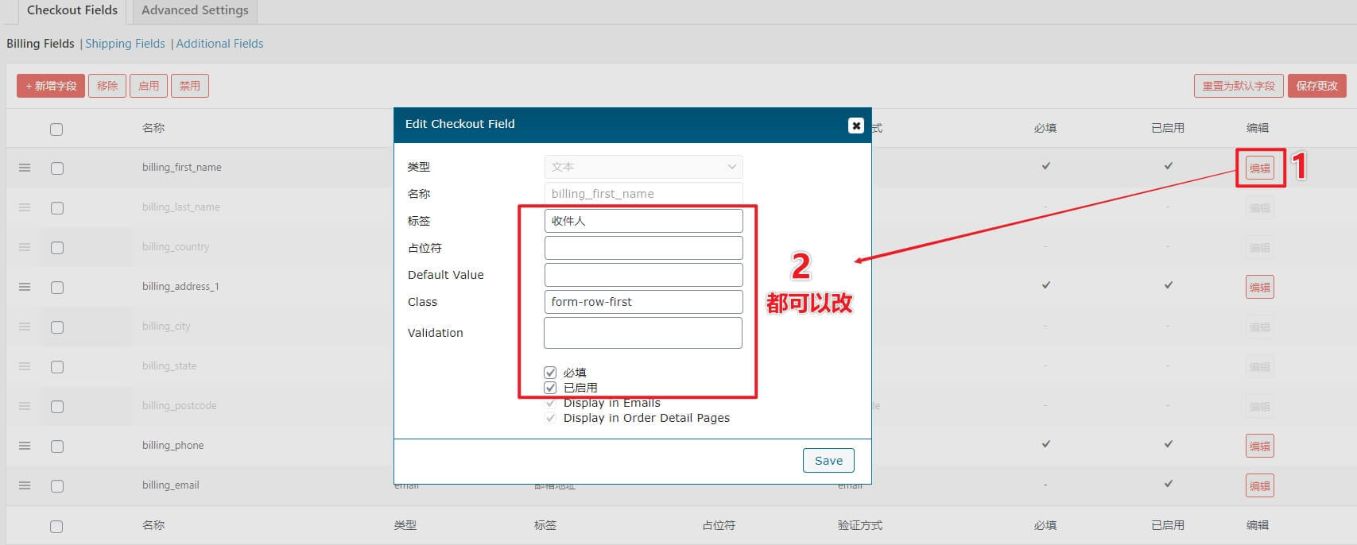1357x545 pixels.
Task: Click drag handle for billing_last_name row
Action: [x=25, y=207]
